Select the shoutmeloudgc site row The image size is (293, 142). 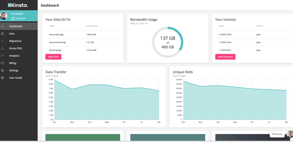pos(83,35)
